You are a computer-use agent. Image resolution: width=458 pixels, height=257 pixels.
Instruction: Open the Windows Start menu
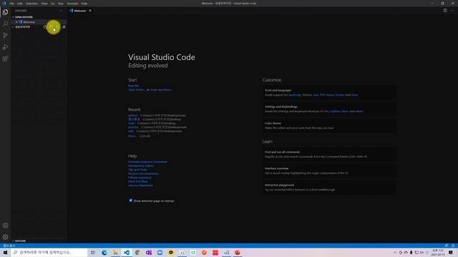(x=5, y=252)
